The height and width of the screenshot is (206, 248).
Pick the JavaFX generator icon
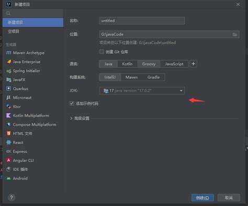[8, 79]
